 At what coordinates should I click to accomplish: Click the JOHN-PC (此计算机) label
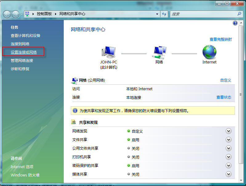[x=109, y=65]
